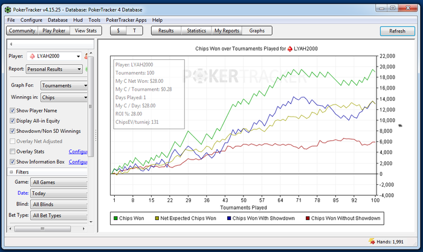Switch to the Community tab
The image size is (423, 252).
(x=22, y=31)
